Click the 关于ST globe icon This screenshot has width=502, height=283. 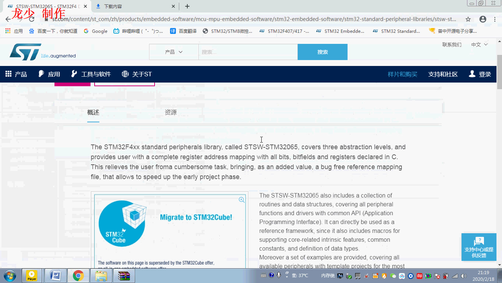click(125, 74)
